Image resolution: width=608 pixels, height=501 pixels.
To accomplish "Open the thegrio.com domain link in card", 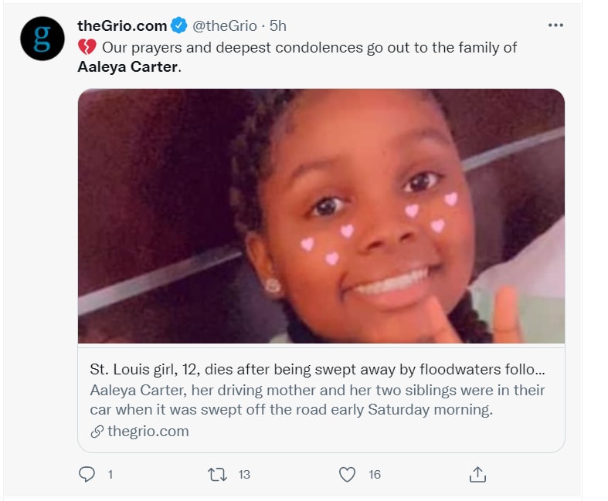I will tap(148, 432).
